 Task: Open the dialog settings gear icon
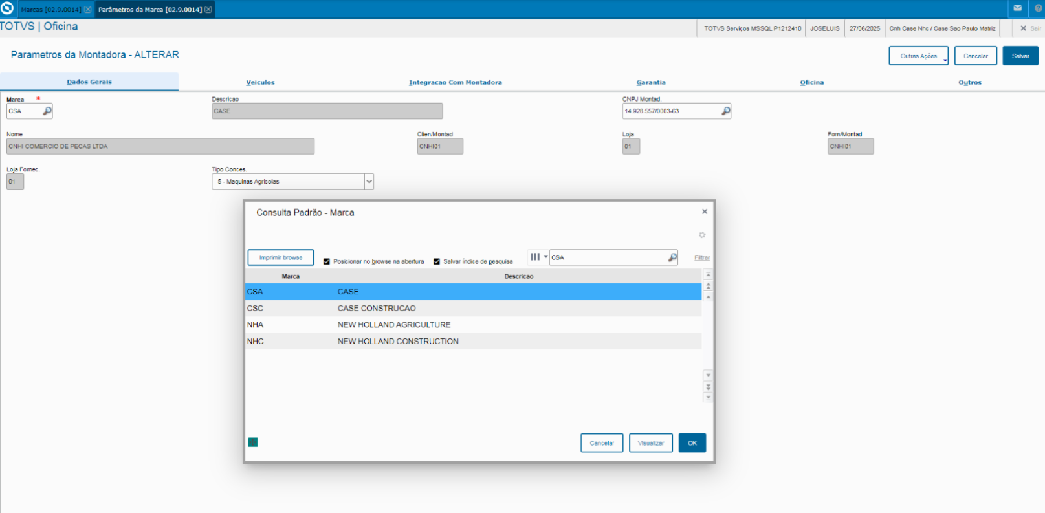tap(702, 235)
